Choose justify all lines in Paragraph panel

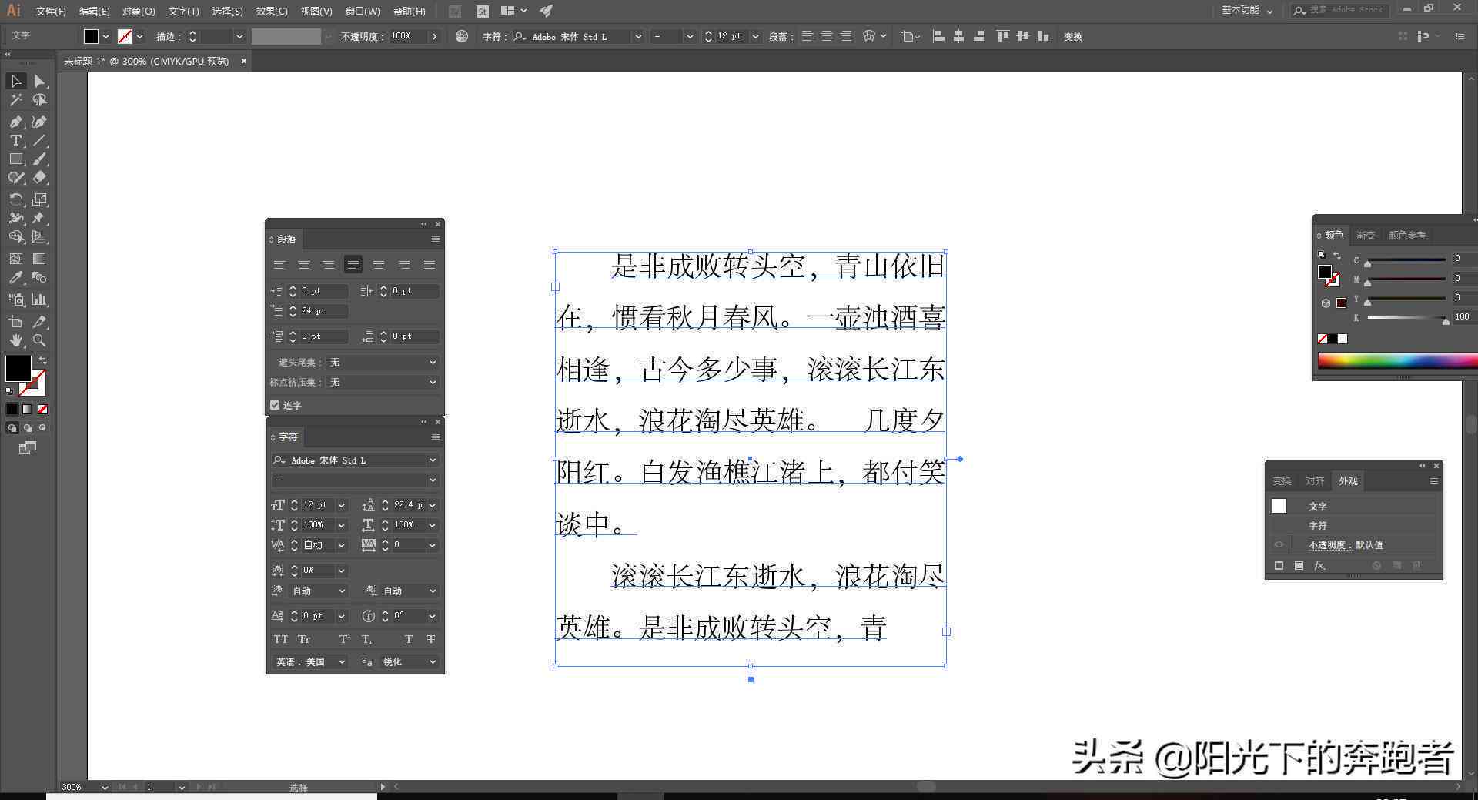click(x=430, y=264)
